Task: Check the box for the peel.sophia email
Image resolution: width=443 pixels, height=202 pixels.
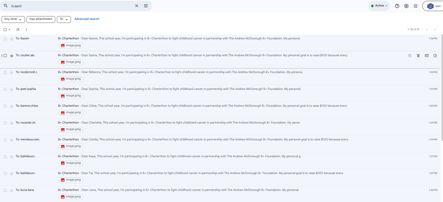Action: coord(5,89)
